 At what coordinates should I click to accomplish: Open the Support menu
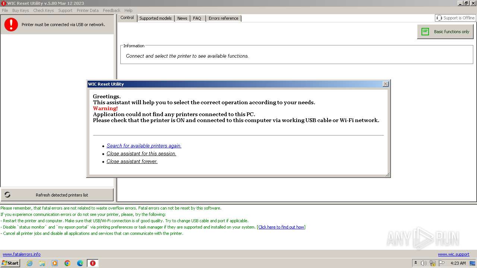65,10
